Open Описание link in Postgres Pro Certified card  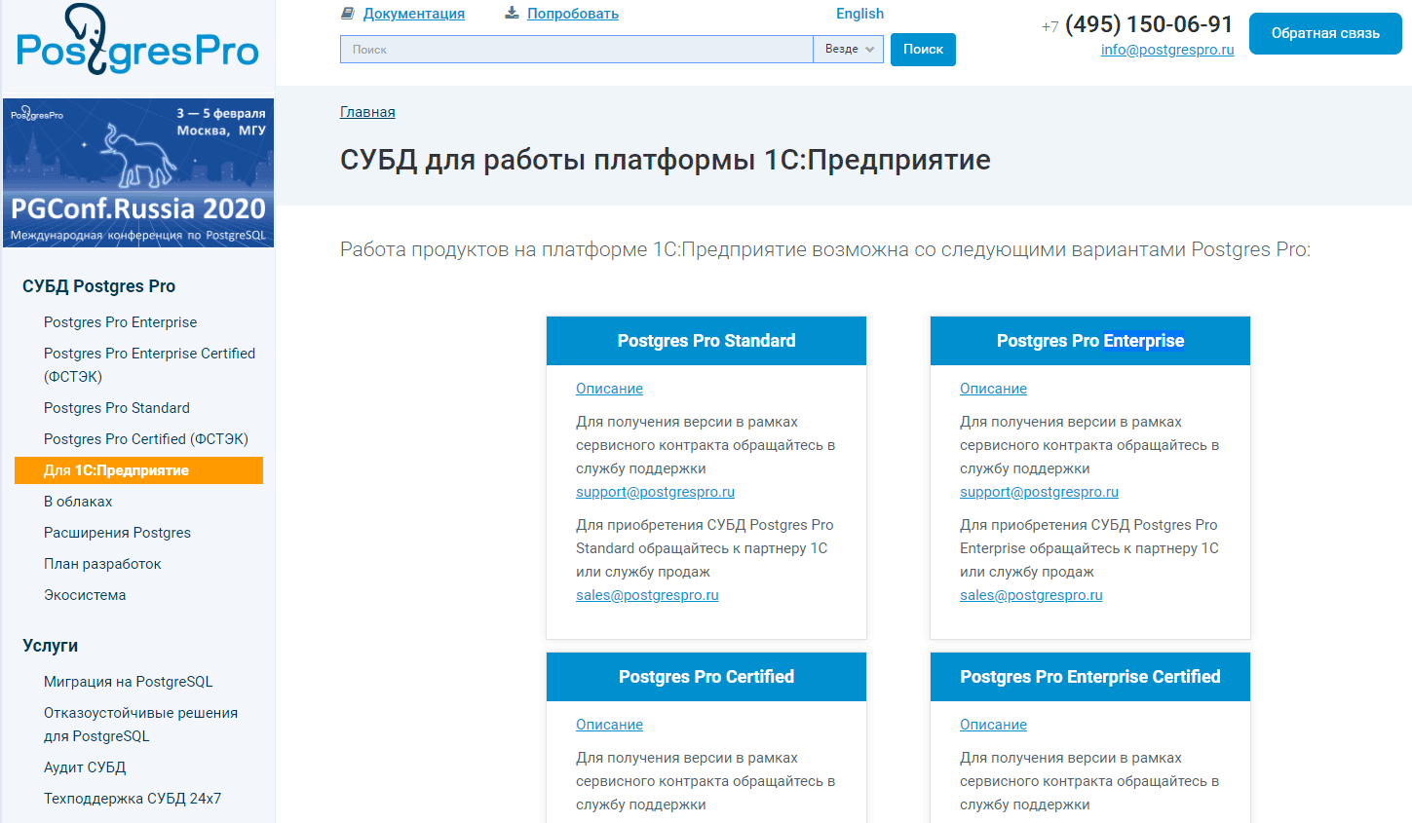point(609,725)
